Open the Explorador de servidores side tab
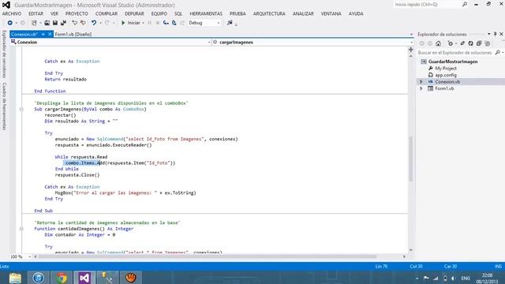The width and height of the screenshot is (505, 284). pyautogui.click(x=4, y=54)
